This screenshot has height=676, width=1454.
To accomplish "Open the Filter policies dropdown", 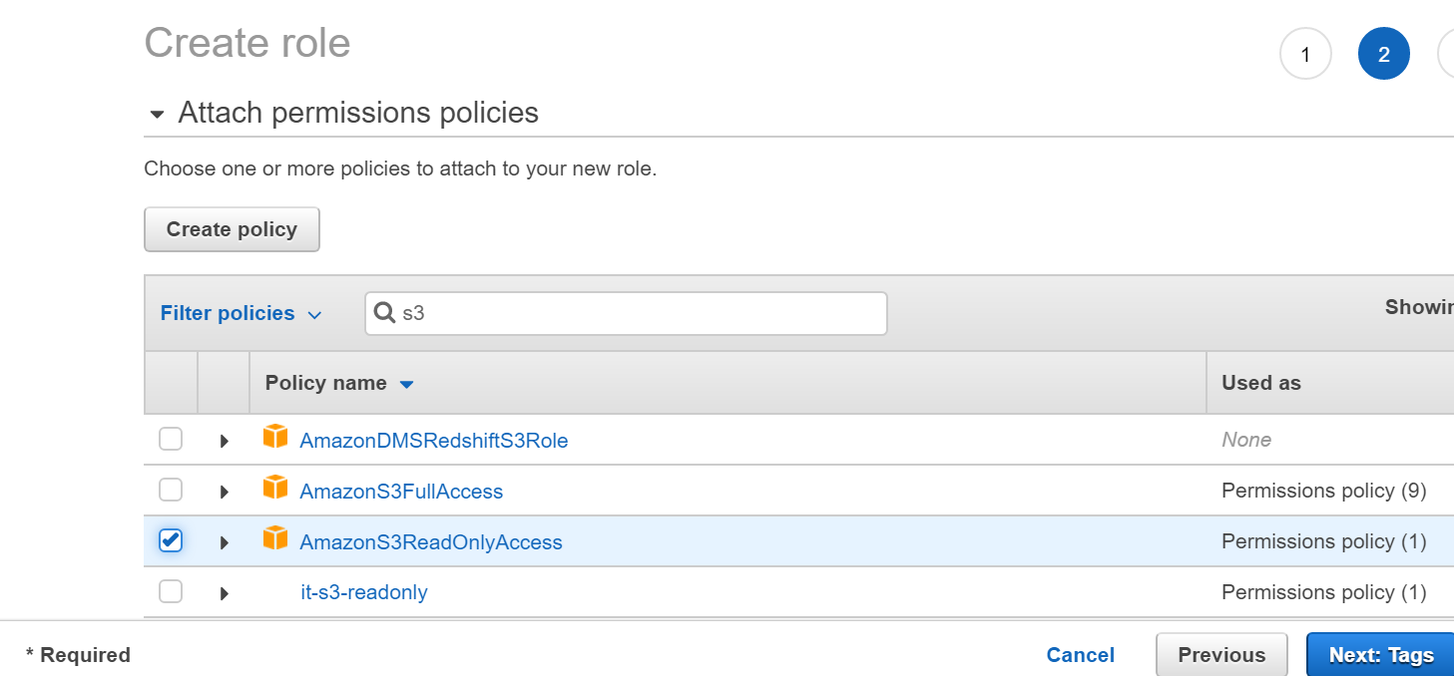I will (241, 313).
